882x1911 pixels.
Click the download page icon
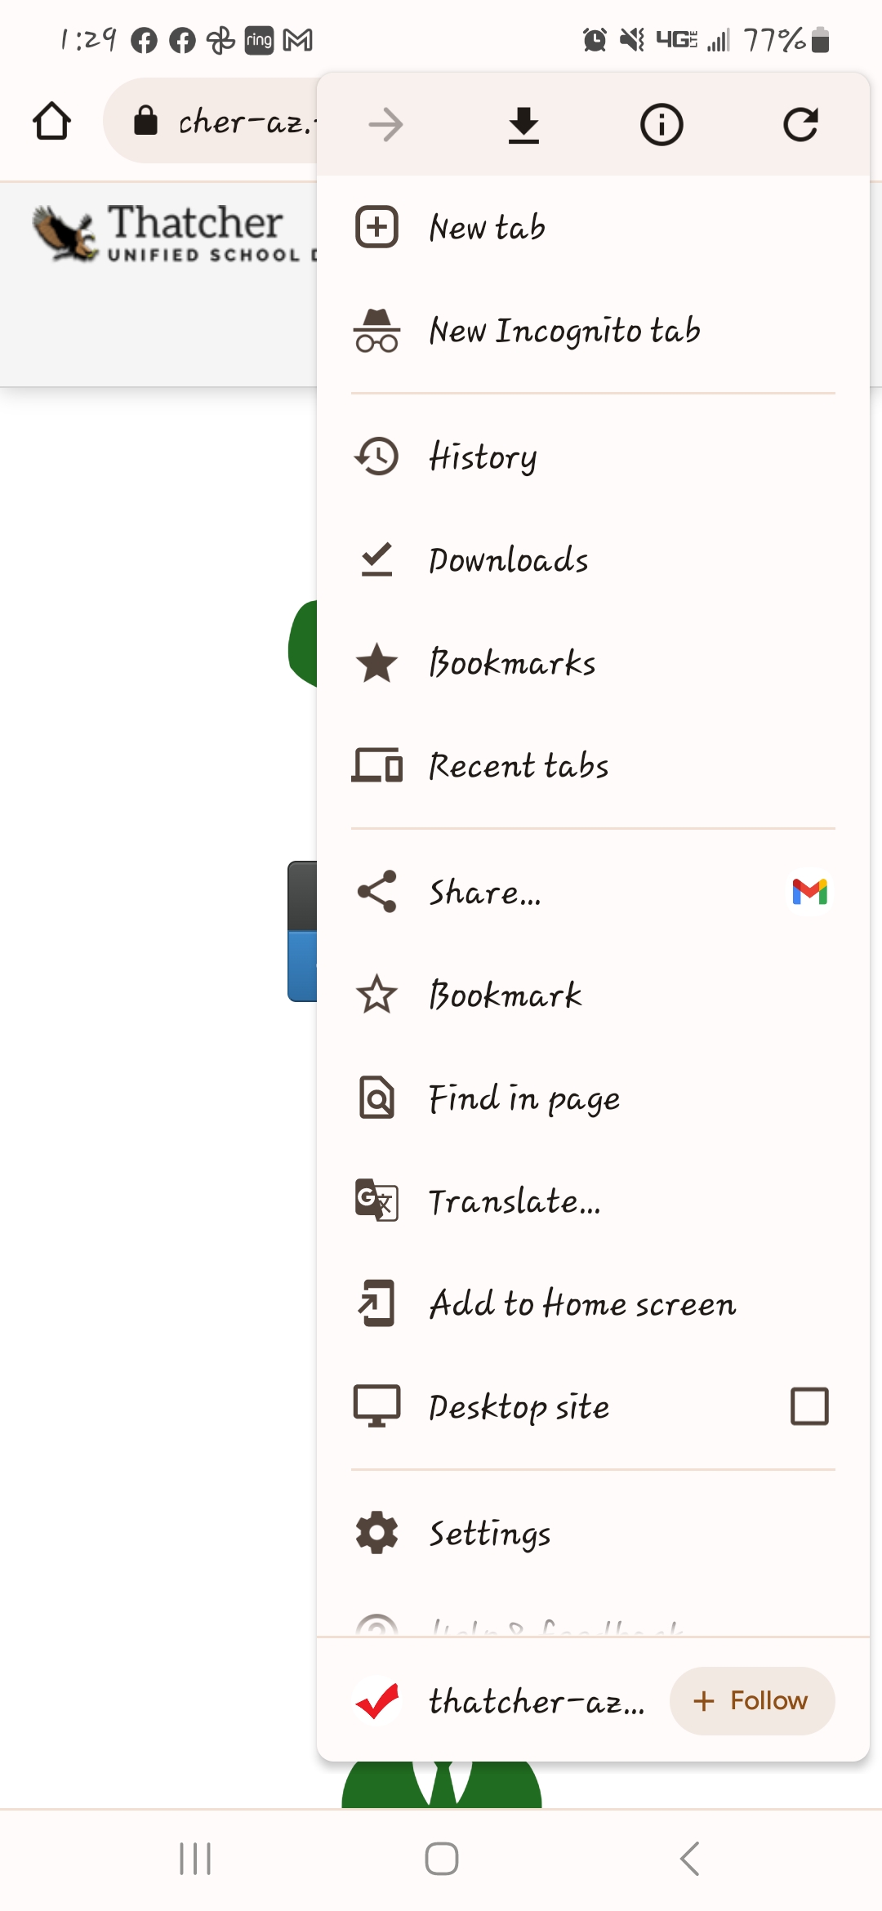(x=523, y=125)
